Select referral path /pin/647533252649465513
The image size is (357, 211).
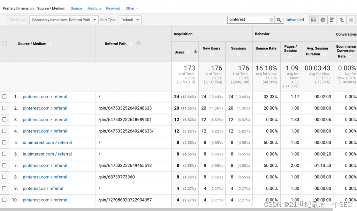pos(125,165)
